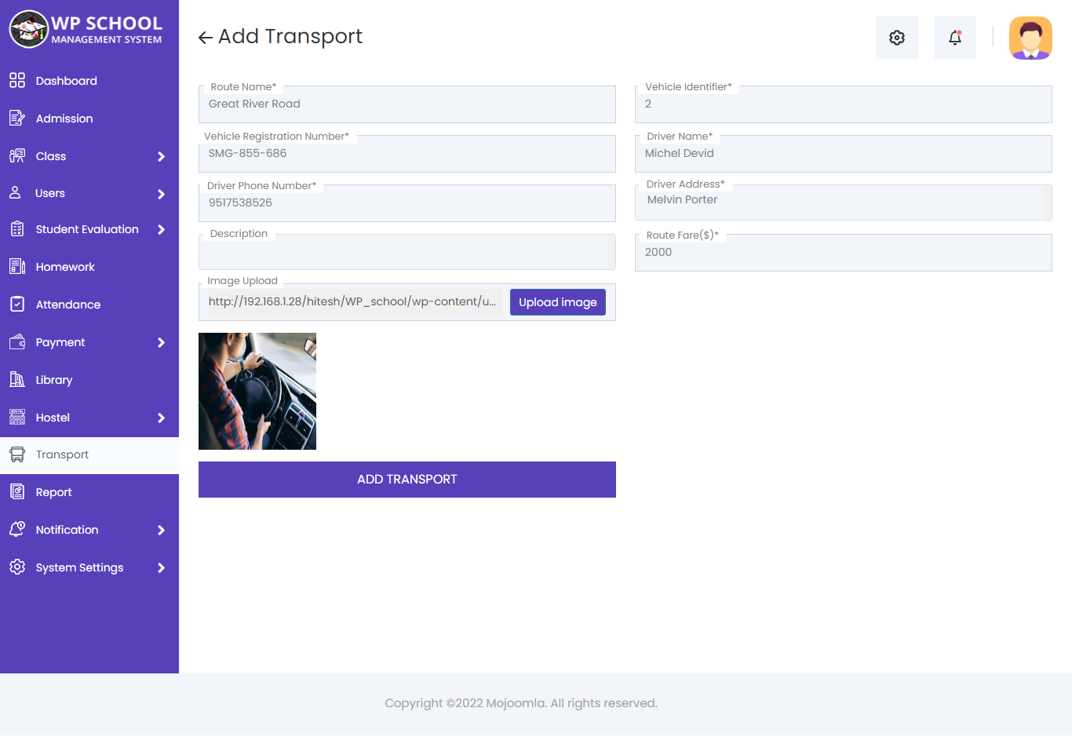Viewport: 1072px width, 737px height.
Task: Click the Dashboard grid icon
Action: 17,80
